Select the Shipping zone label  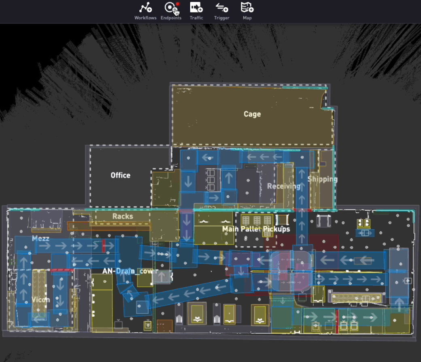tap(323, 179)
